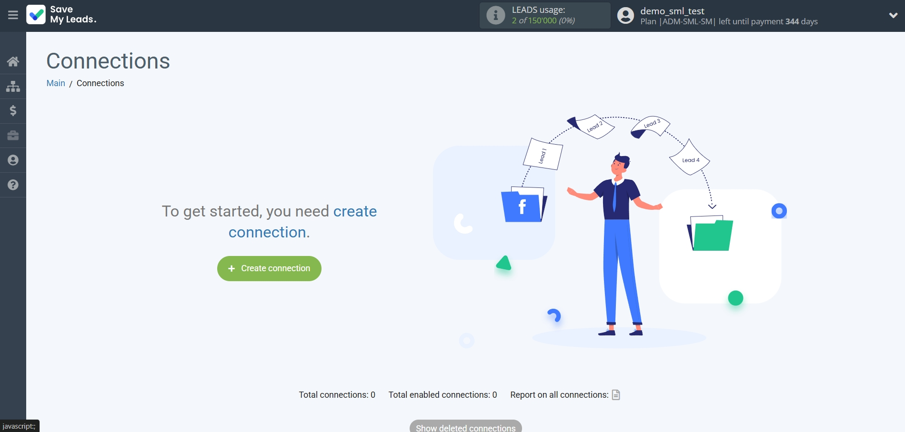Select the account profile icon in the sidebar
This screenshot has height=432, width=905.
(13, 160)
